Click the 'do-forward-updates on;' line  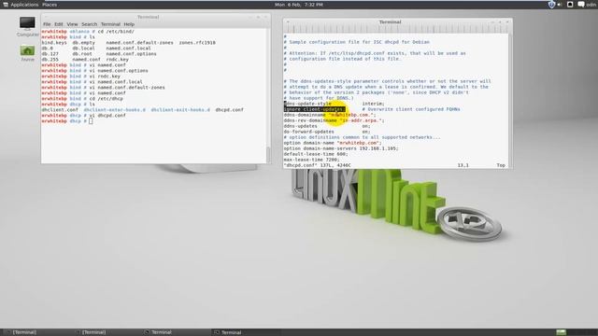coord(327,132)
